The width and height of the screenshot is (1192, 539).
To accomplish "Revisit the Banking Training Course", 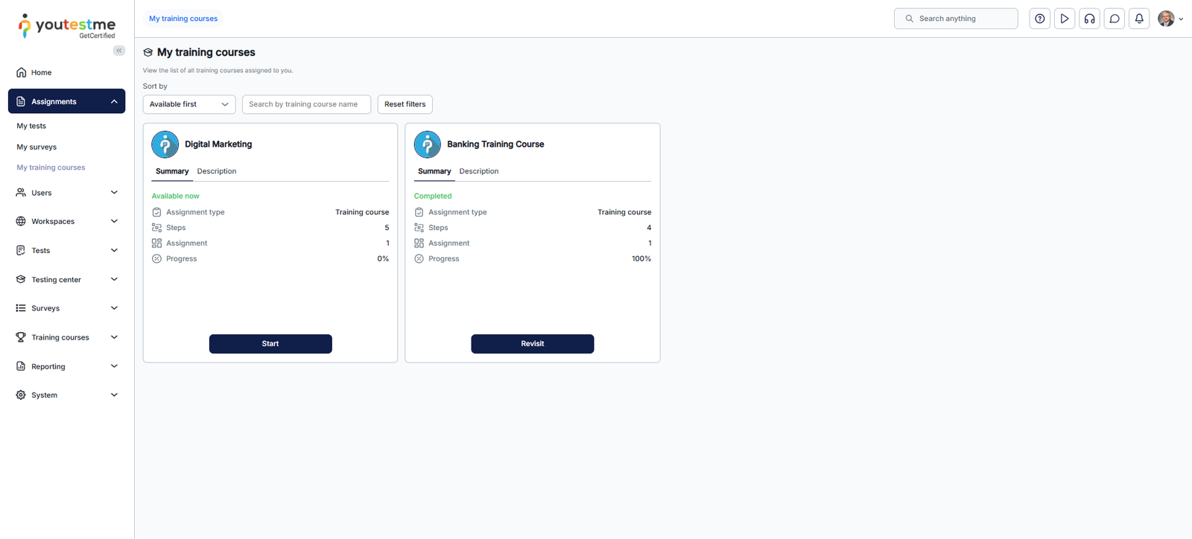I will (533, 344).
